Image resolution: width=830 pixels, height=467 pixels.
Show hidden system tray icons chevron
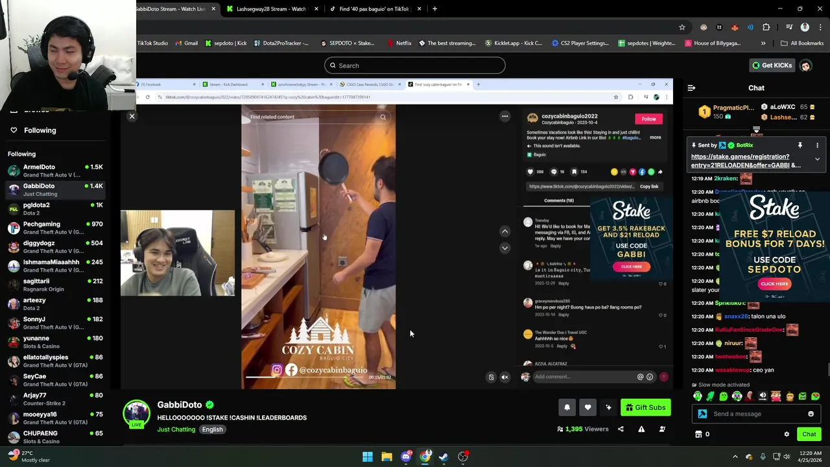[x=735, y=457]
